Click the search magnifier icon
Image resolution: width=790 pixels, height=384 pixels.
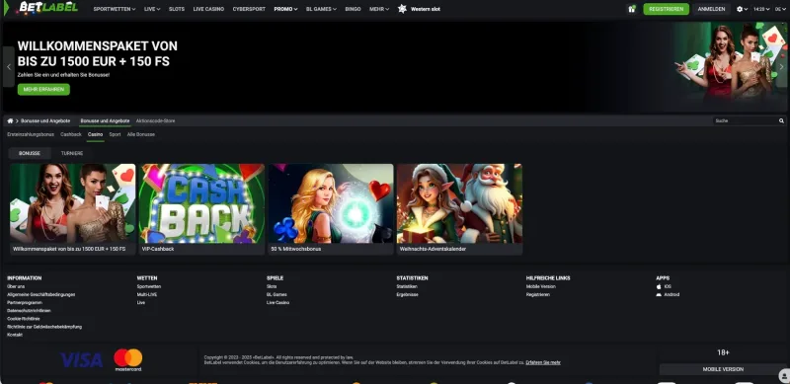[781, 121]
